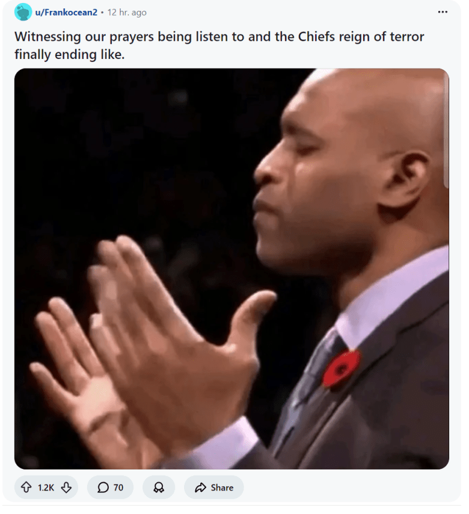469x514 pixels.
Task: Give an award using the award icon
Action: (x=159, y=488)
